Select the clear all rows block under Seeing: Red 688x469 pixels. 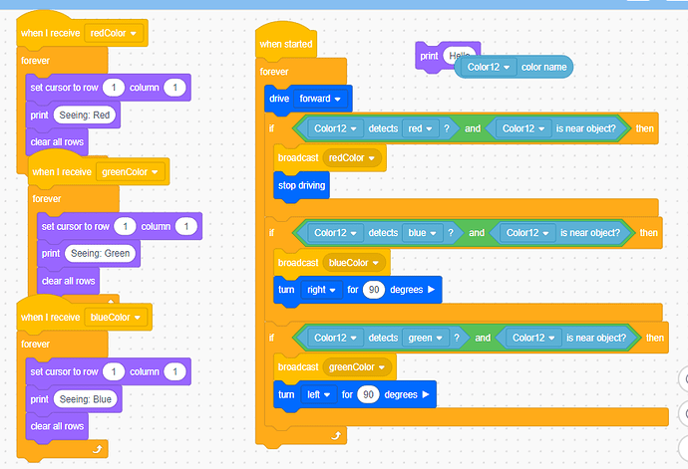point(57,142)
